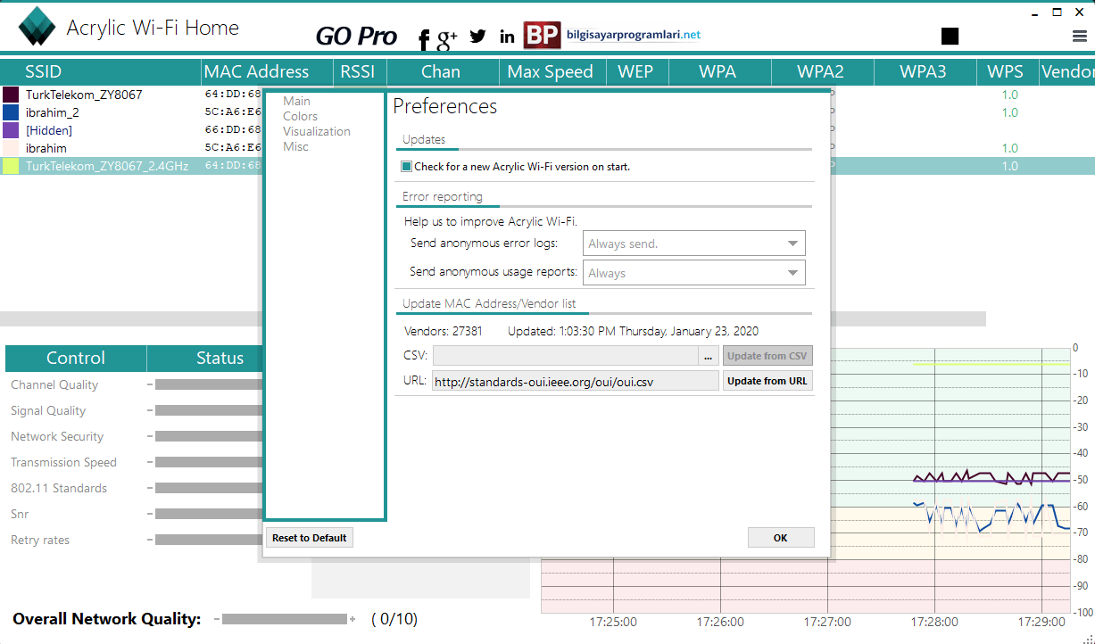Click the black square stop icon
The image size is (1095, 644).
pos(950,36)
